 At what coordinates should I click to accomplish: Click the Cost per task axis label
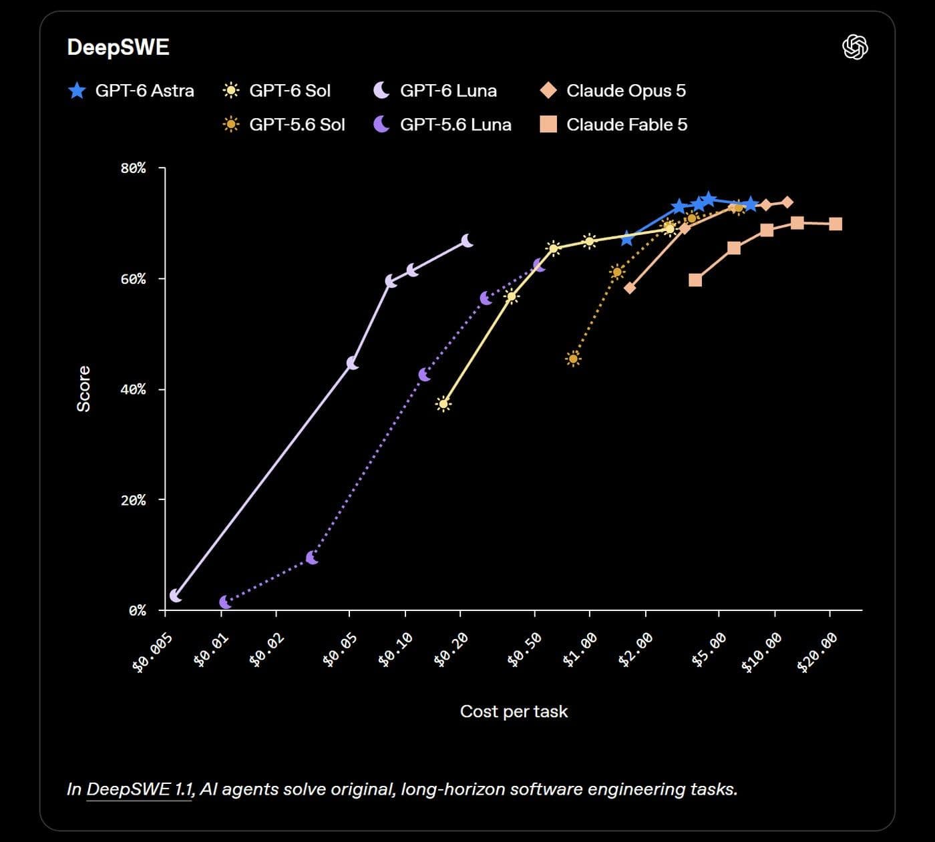(x=514, y=712)
